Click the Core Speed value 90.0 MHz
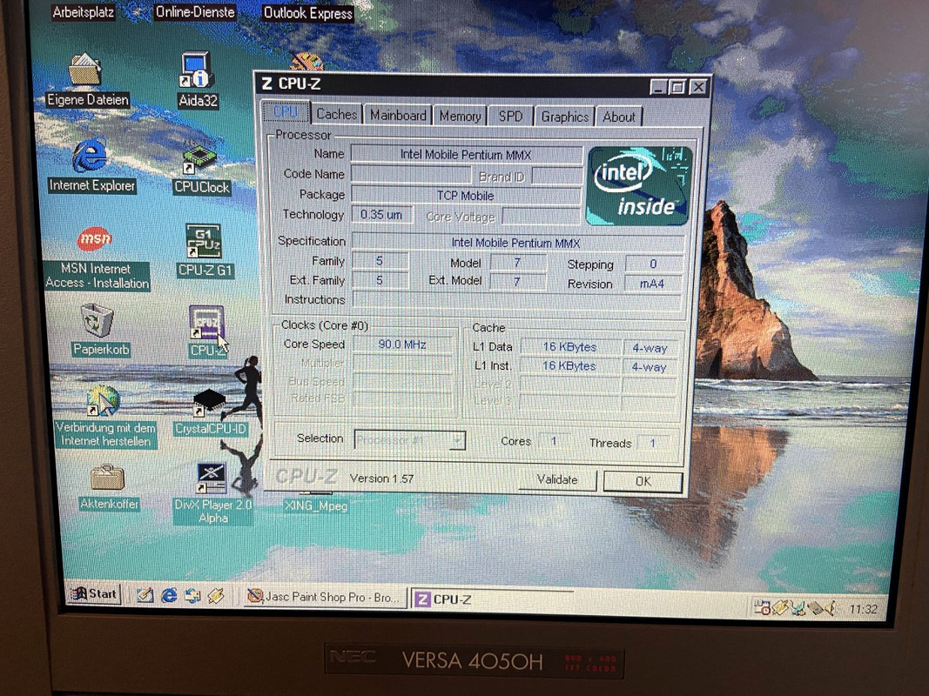Image resolution: width=929 pixels, height=696 pixels. 402,345
